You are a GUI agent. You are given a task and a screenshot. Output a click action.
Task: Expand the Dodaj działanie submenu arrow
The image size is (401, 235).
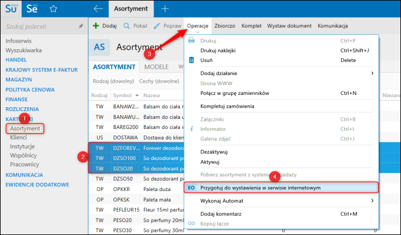372,73
